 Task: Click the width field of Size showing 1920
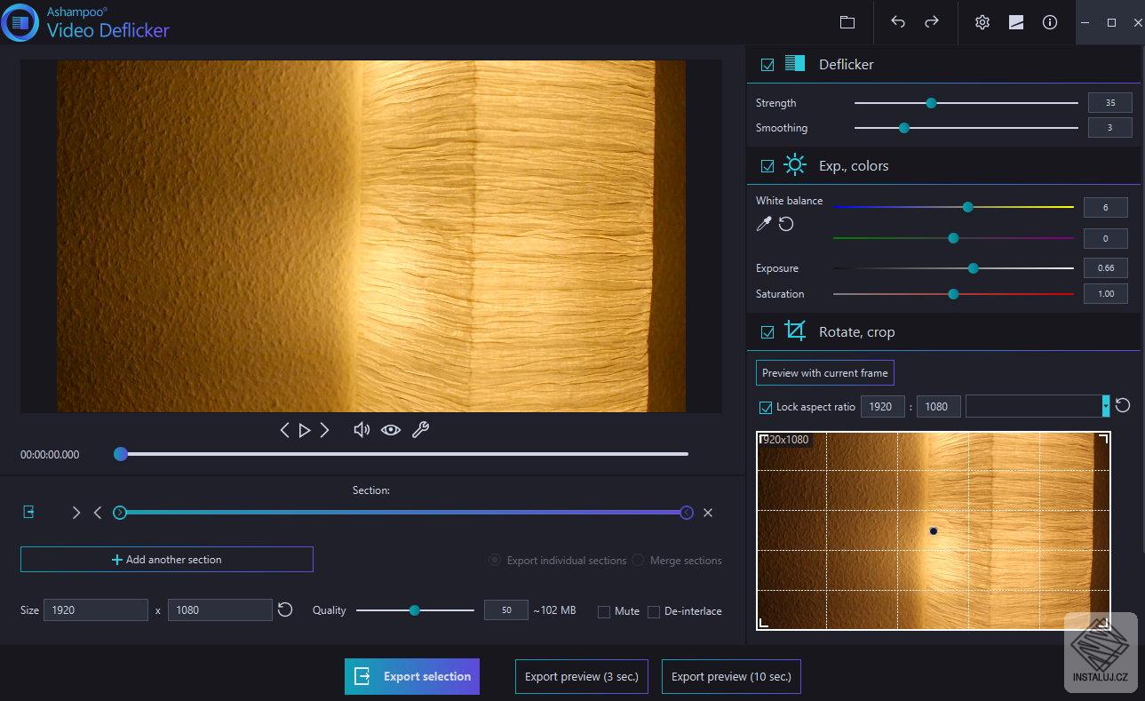tap(96, 609)
